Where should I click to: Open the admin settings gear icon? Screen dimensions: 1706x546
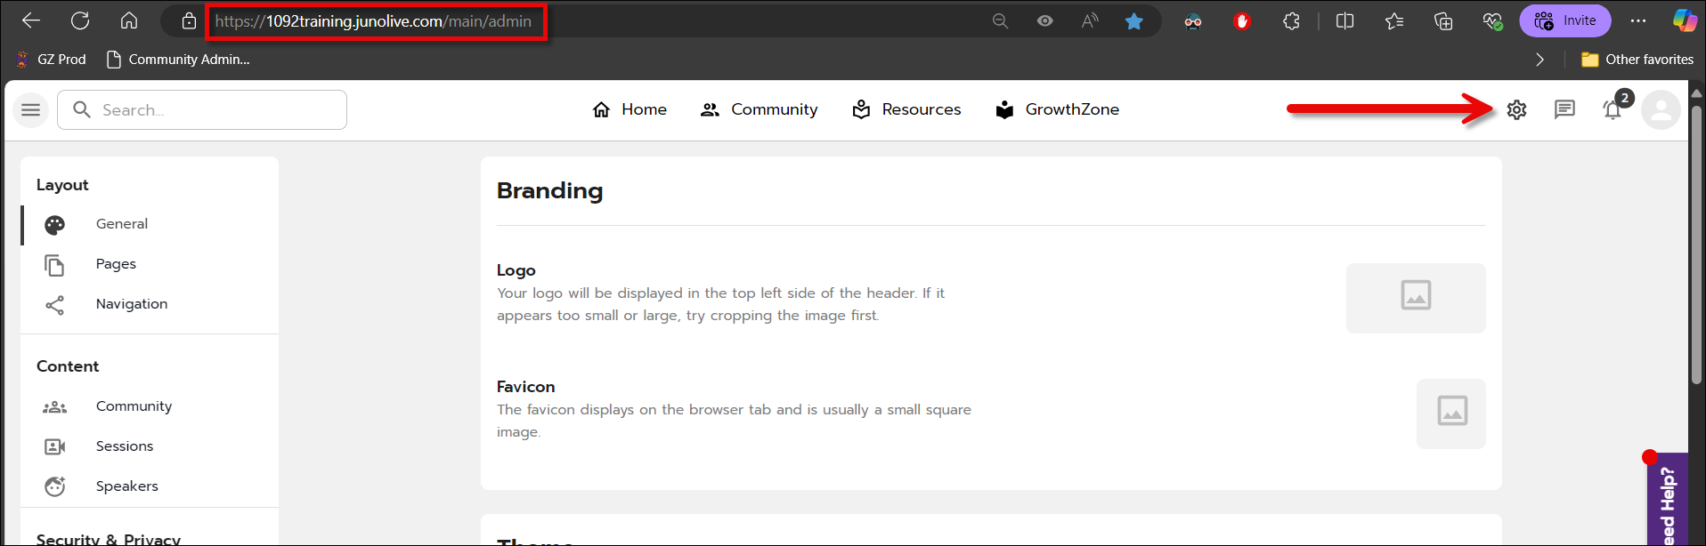pos(1516,109)
